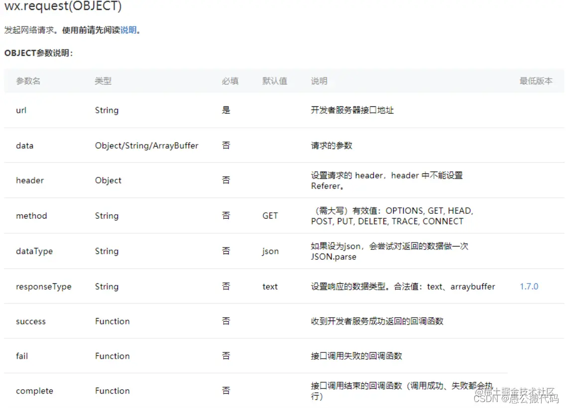The height and width of the screenshot is (408, 566).
Task: Select the dataType parameter name
Action: tap(34, 251)
